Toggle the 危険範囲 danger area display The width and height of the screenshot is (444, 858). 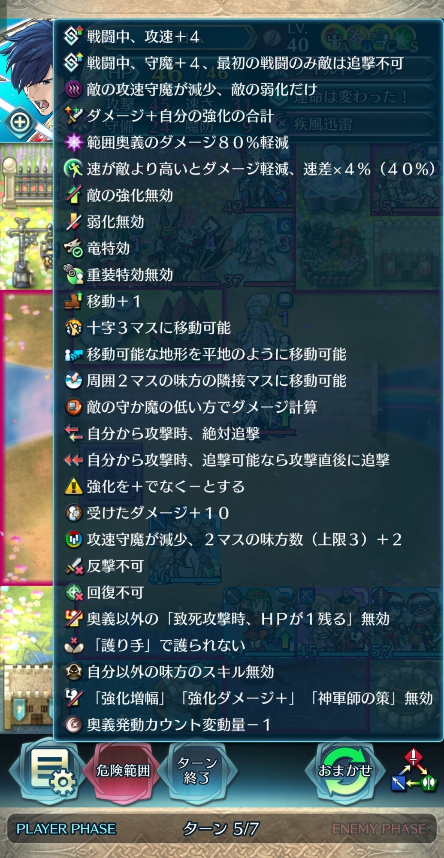coord(123,771)
